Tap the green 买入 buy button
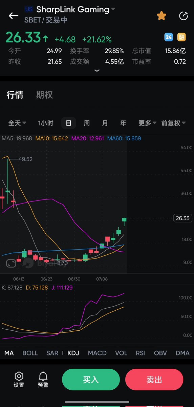The width and height of the screenshot is (194, 407). (91, 380)
